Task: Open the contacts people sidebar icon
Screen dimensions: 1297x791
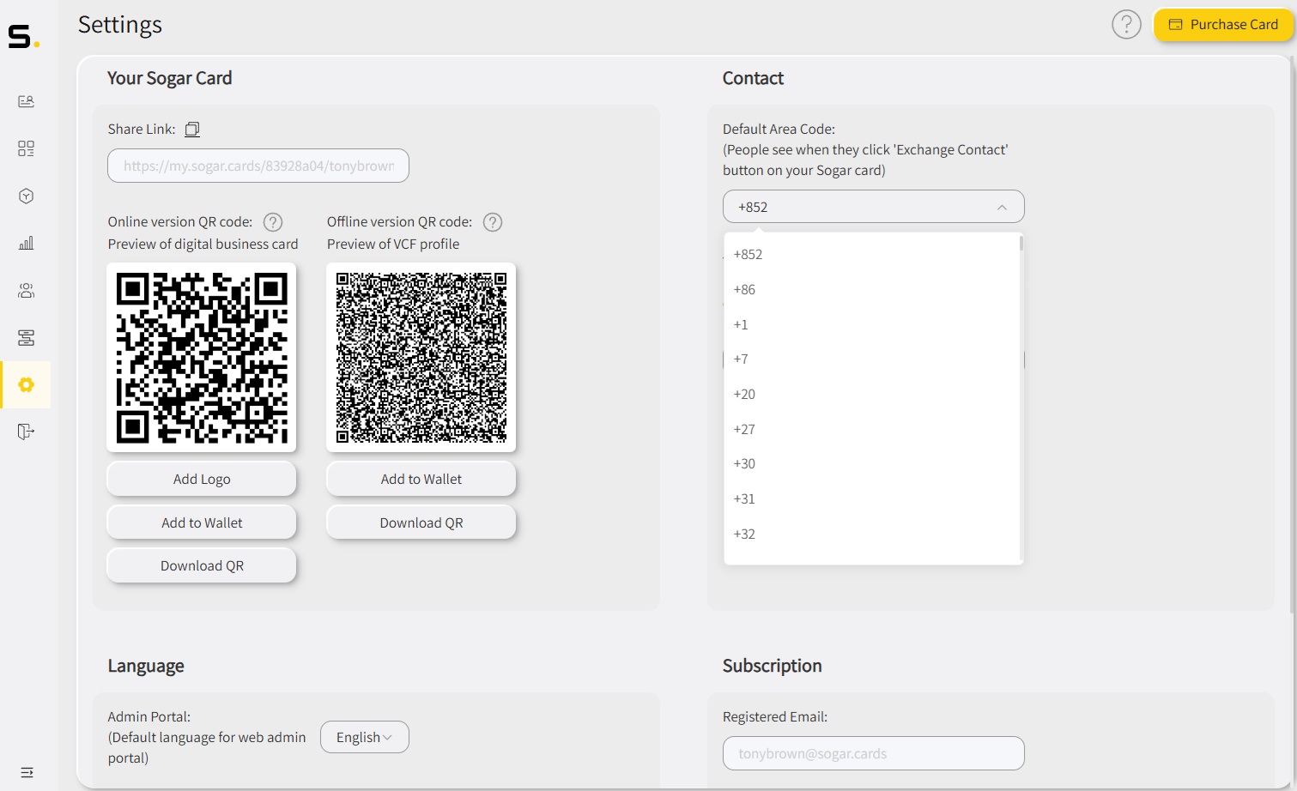Action: (27, 291)
